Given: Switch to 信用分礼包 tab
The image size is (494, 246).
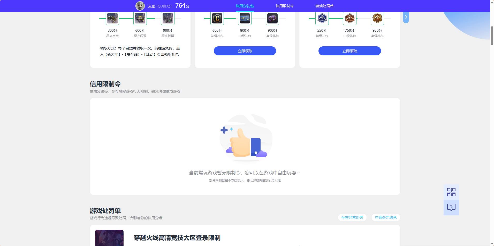Looking at the screenshot, I should [245, 6].
